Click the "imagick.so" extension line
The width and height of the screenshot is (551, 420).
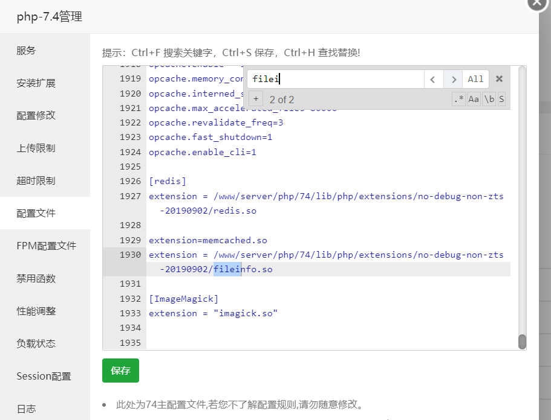213,313
